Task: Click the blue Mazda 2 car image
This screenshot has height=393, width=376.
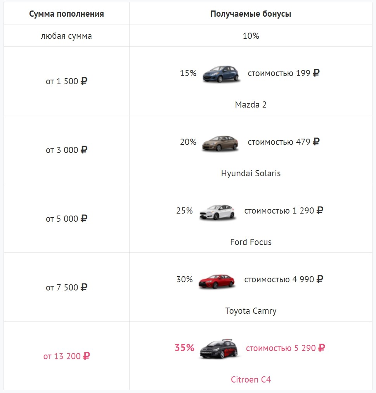Action: point(221,74)
